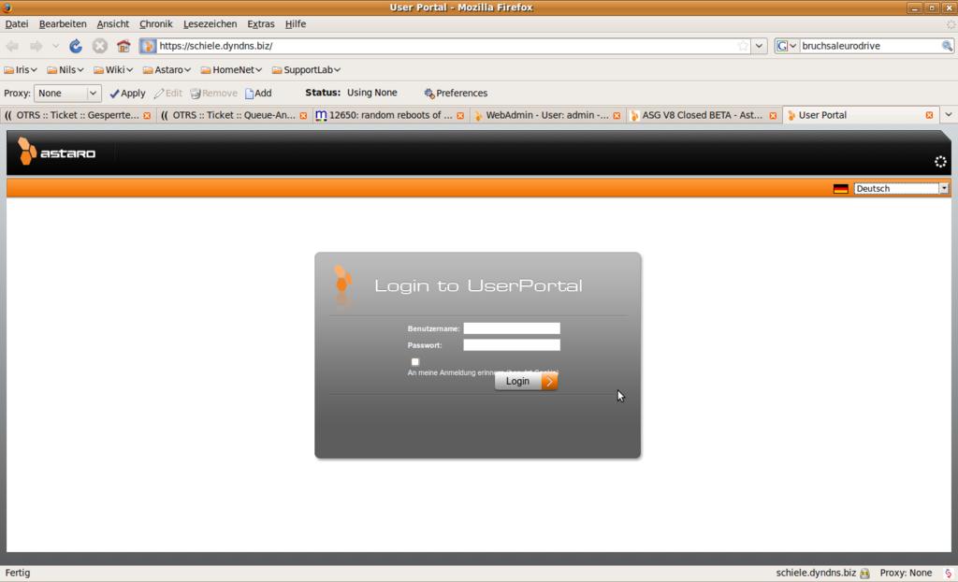
Task: Close the OTRS Ticket Gesperrte tab
Action: (x=147, y=115)
